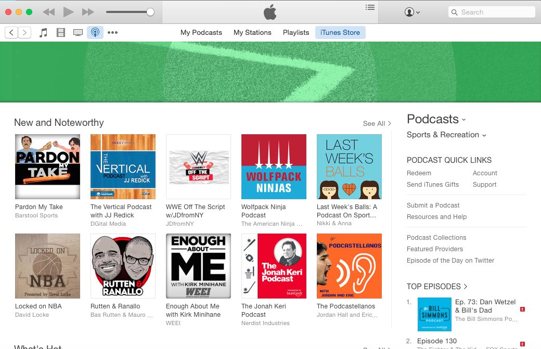This screenshot has width=541, height=349.
Task: Expand the Sports & Recreation category dropdown
Action: coord(446,135)
